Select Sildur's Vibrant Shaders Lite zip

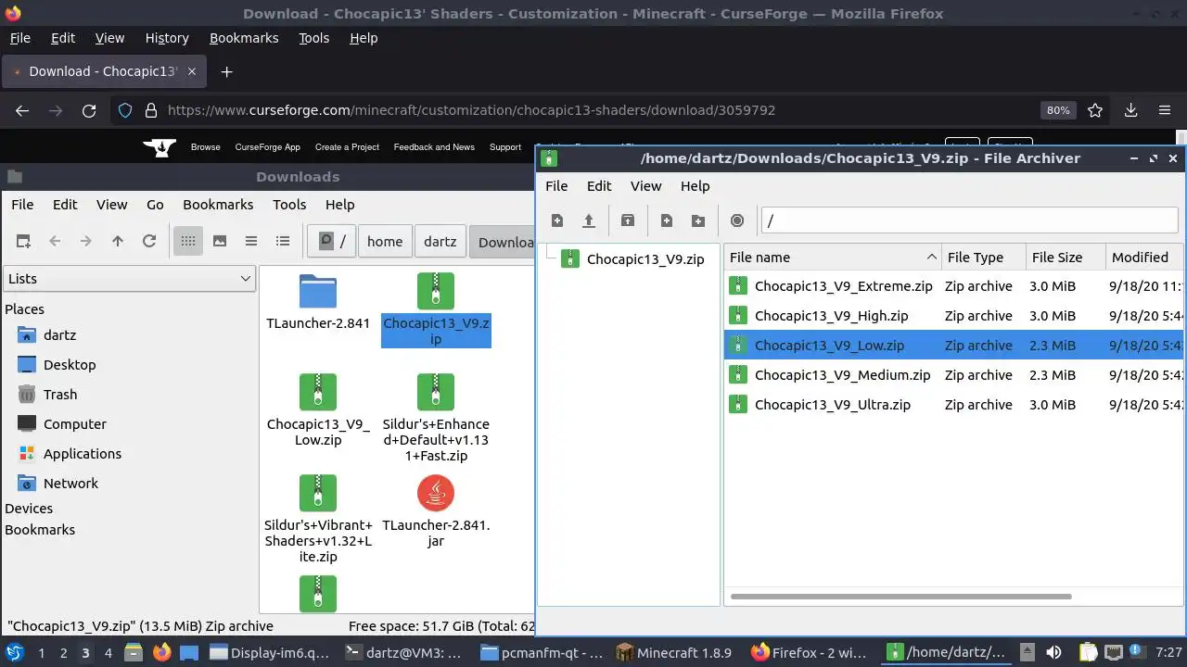click(x=318, y=519)
